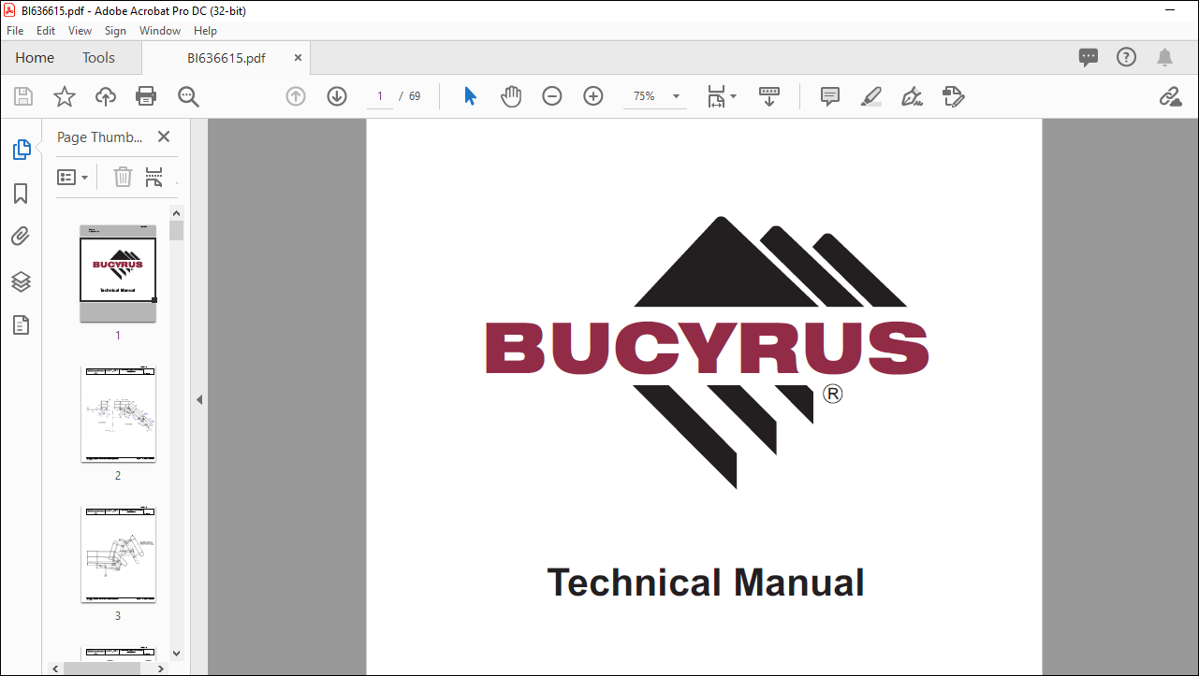Open the Bookmarks panel

click(21, 194)
